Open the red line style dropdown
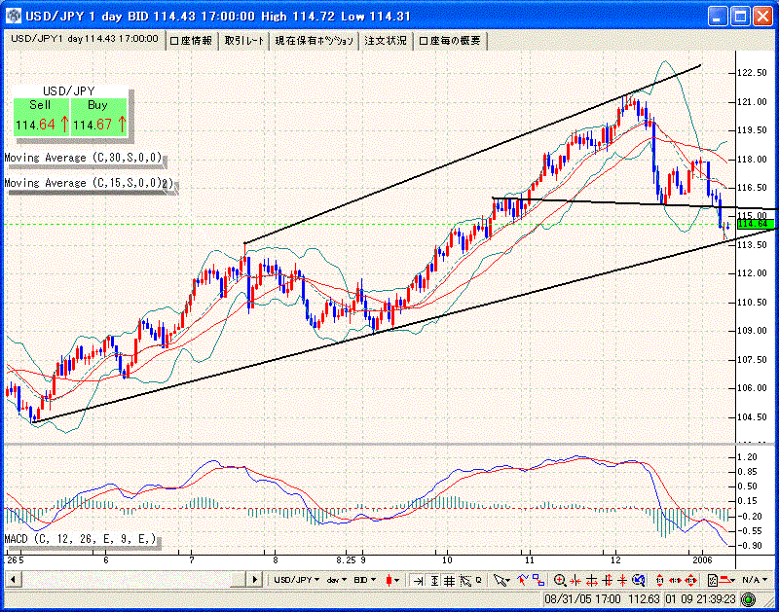The width and height of the screenshot is (779, 612). [727, 580]
